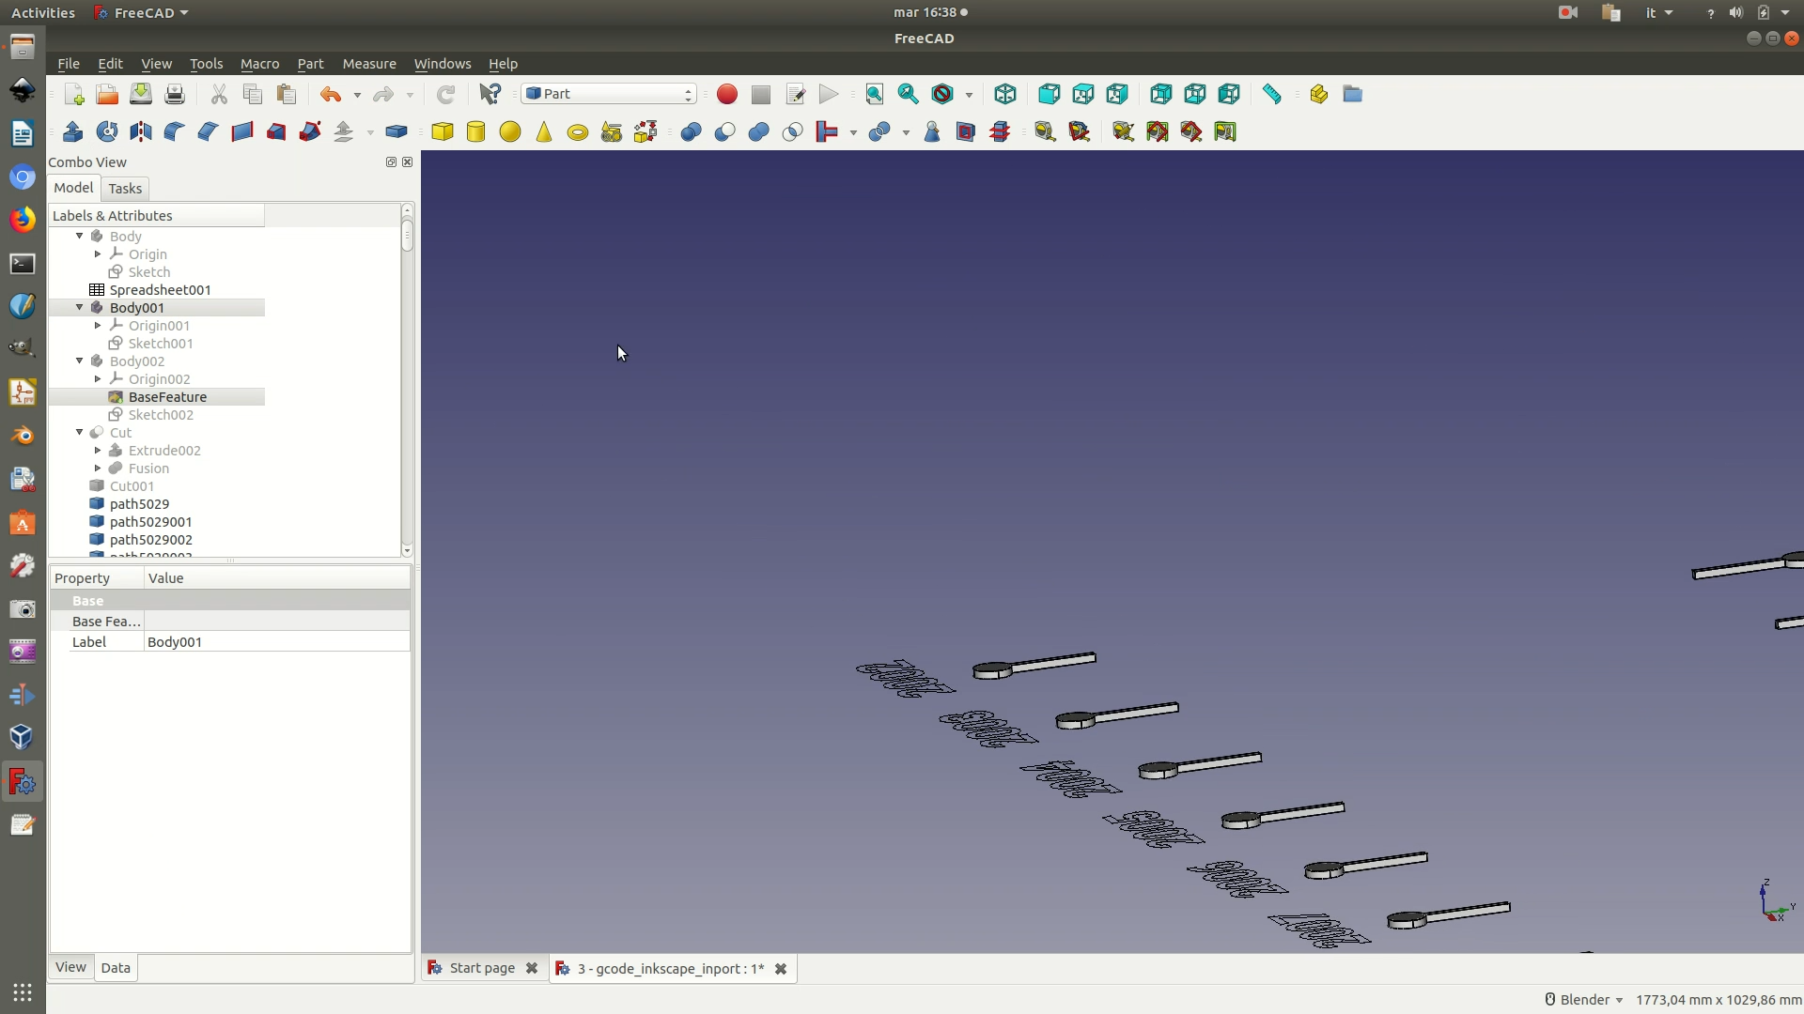Open the Activities overview
The height and width of the screenshot is (1014, 1804).
[42, 12]
